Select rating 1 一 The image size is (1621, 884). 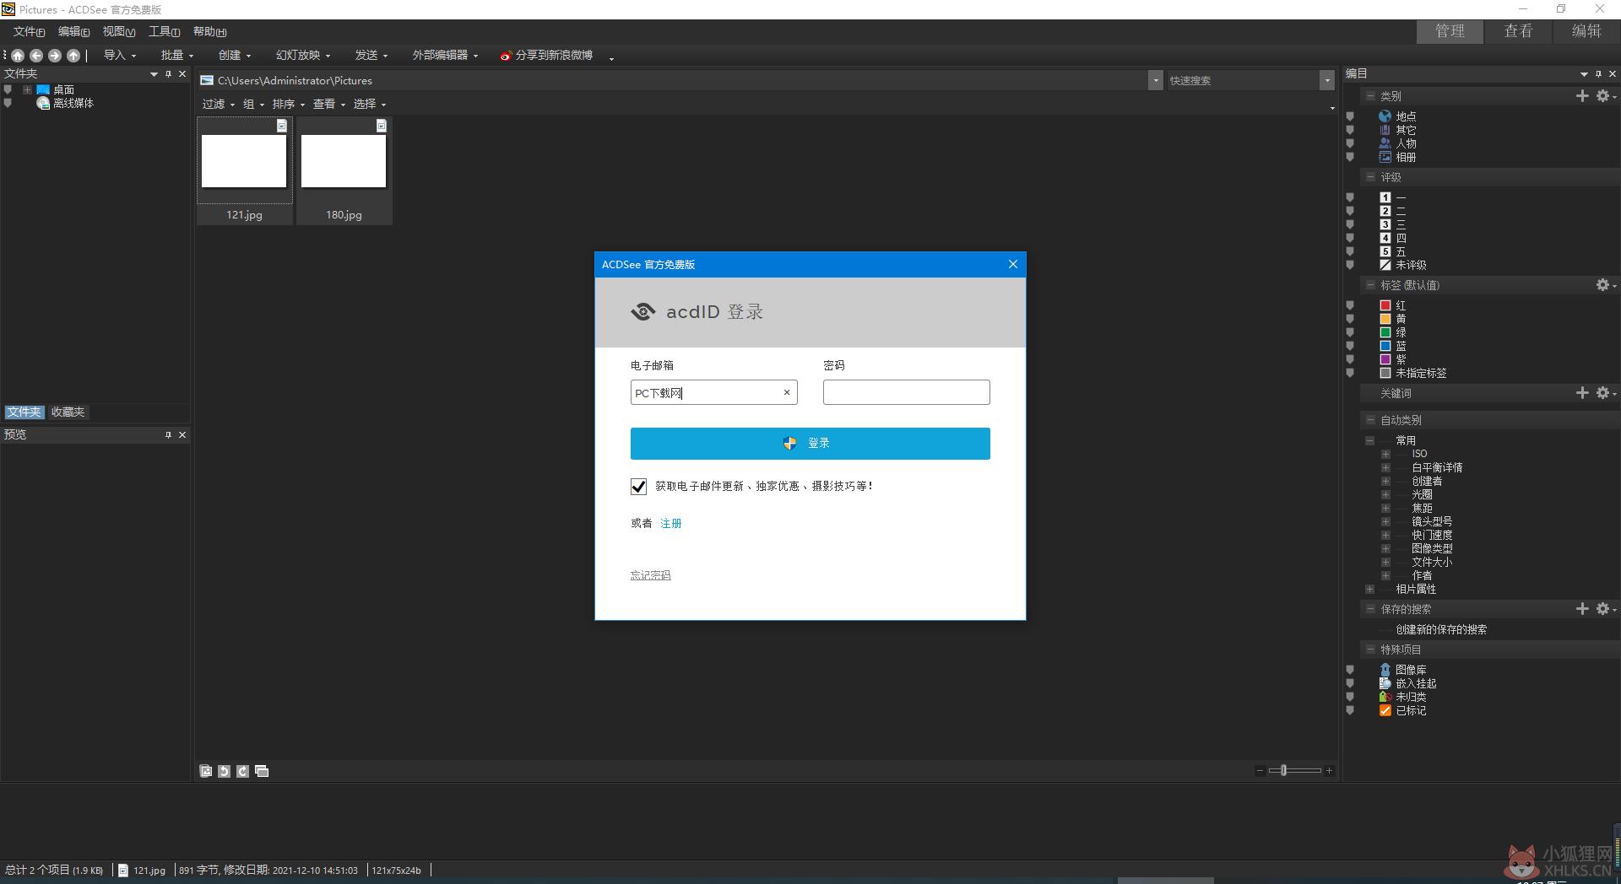pyautogui.click(x=1393, y=197)
